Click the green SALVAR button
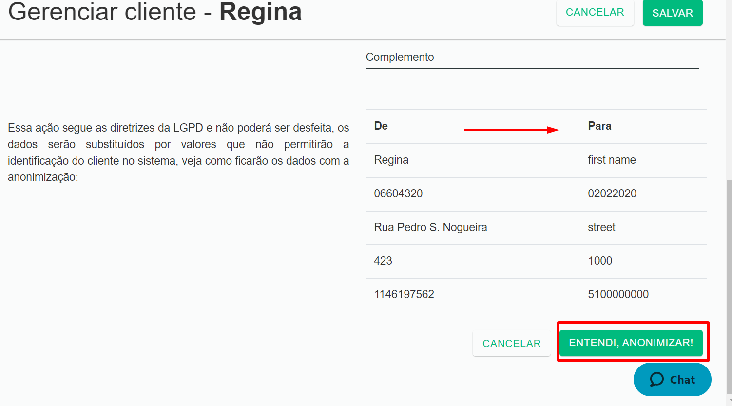The width and height of the screenshot is (732, 406). click(673, 13)
